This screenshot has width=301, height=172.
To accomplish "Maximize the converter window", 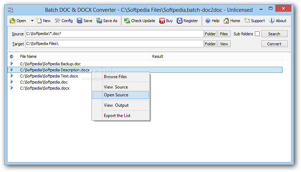I will 271,9.
